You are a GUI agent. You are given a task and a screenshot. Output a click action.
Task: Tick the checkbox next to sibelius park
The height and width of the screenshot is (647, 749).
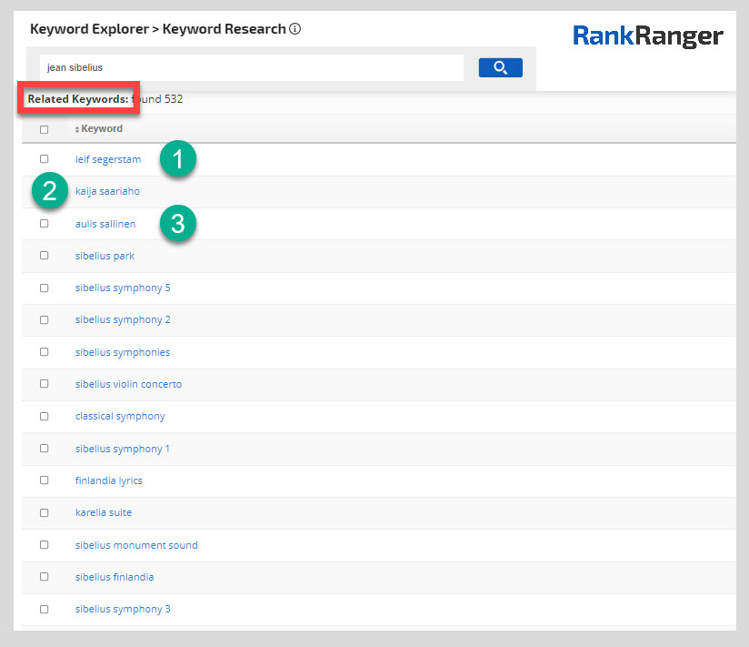[x=44, y=256]
